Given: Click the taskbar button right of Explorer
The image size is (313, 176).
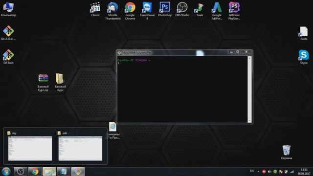Looking at the screenshot, I should (64, 172).
